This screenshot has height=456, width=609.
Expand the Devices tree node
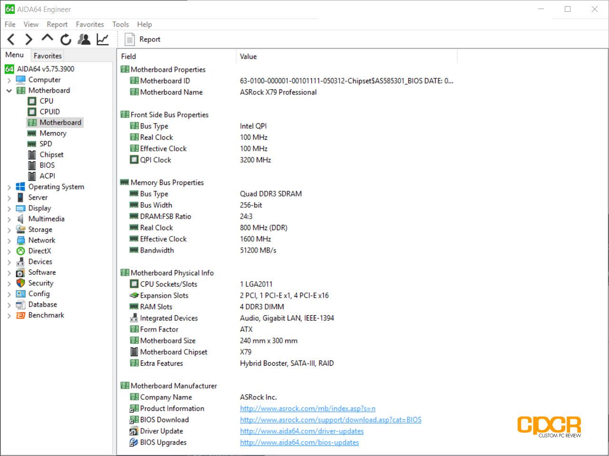coord(9,262)
